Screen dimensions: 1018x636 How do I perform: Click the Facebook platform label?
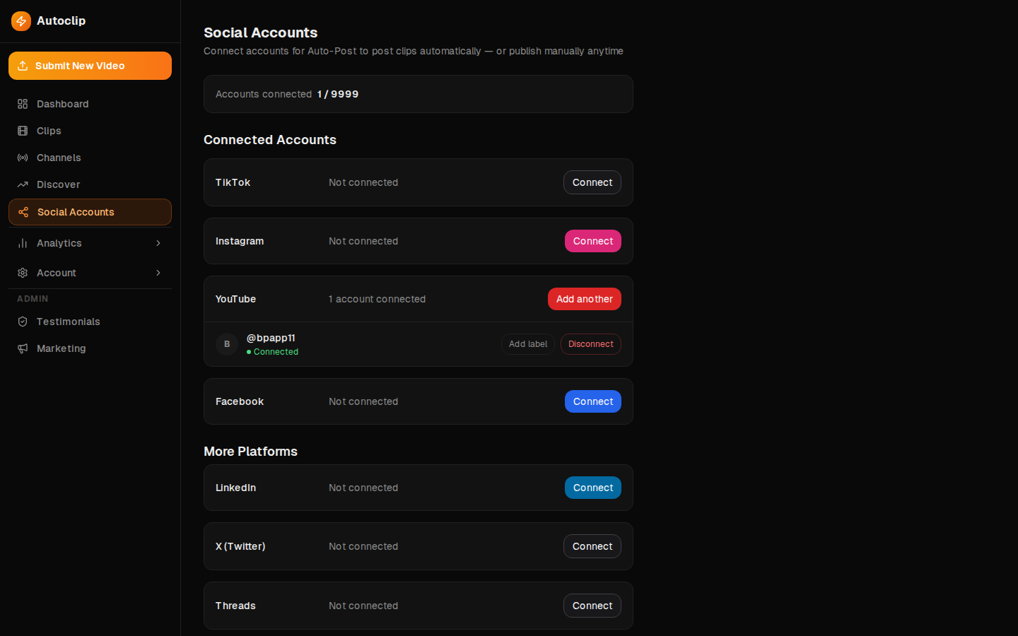coord(240,401)
